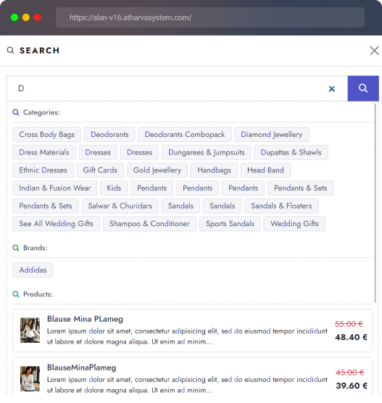
Task: Click the yellow window dot
Action: click(x=26, y=17)
